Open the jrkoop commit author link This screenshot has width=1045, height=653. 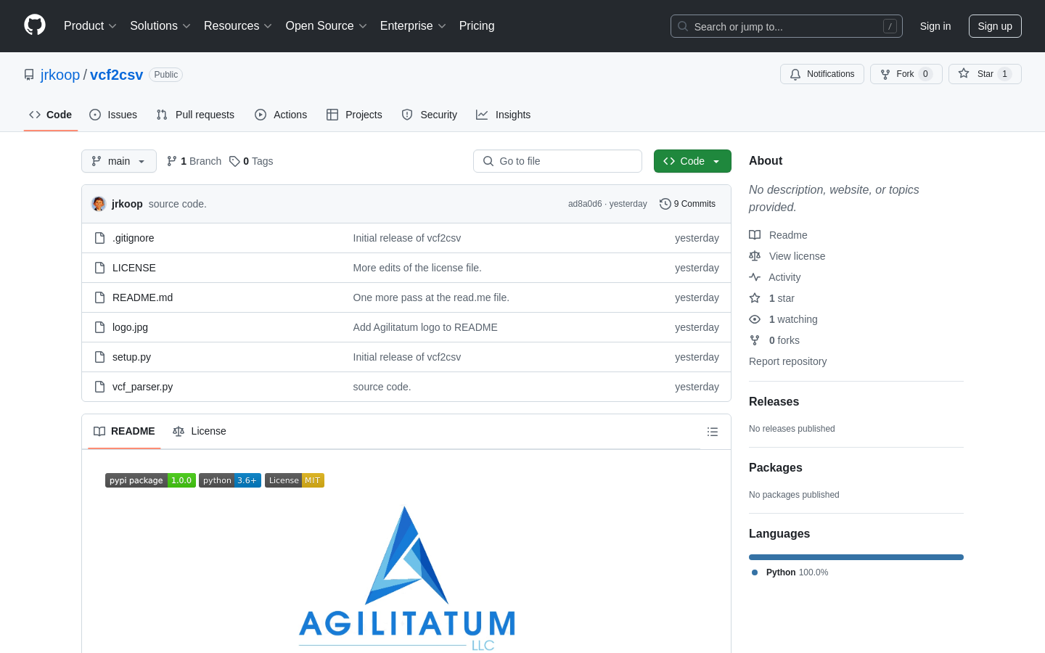127,204
